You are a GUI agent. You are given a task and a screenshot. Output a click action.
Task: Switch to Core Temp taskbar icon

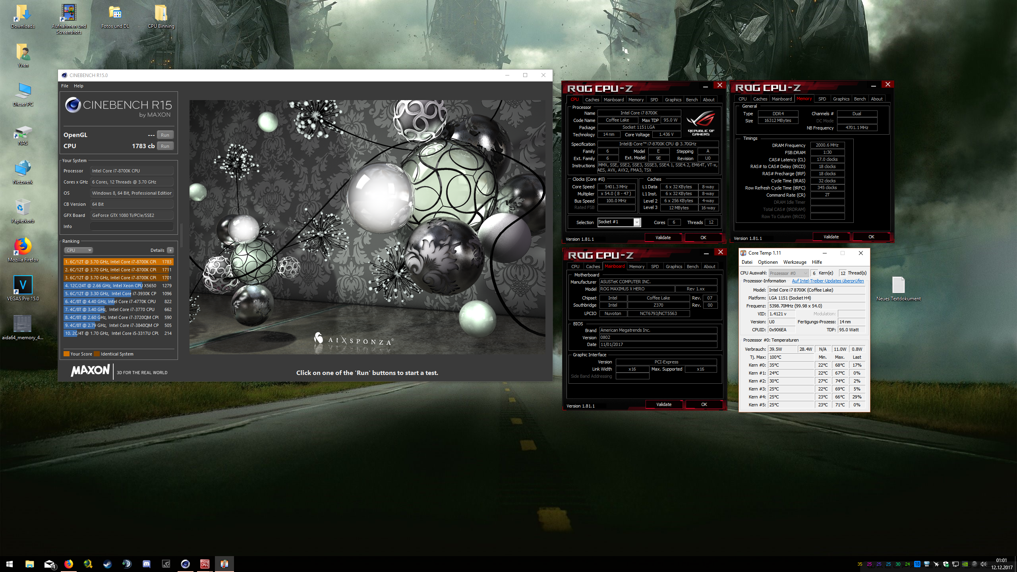tap(224, 564)
